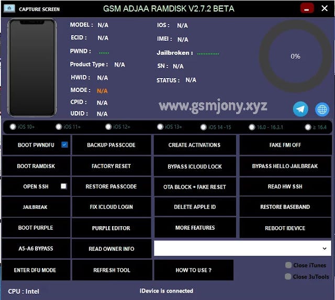
Task: Click the BACKUP PASSCODE button
Action: (x=111, y=145)
